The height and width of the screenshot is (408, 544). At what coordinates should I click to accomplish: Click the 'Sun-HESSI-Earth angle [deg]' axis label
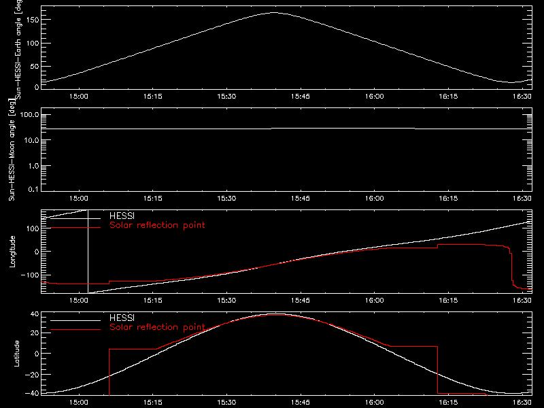pos(18,49)
